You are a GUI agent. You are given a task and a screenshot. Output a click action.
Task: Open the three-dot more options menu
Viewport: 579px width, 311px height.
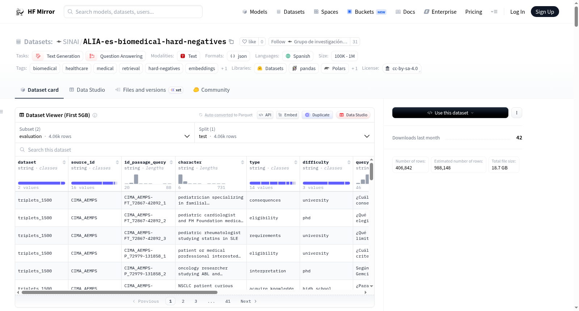[517, 113]
